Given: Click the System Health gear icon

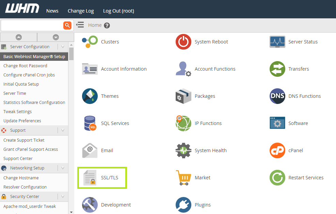Looking at the screenshot, I should point(183,150).
